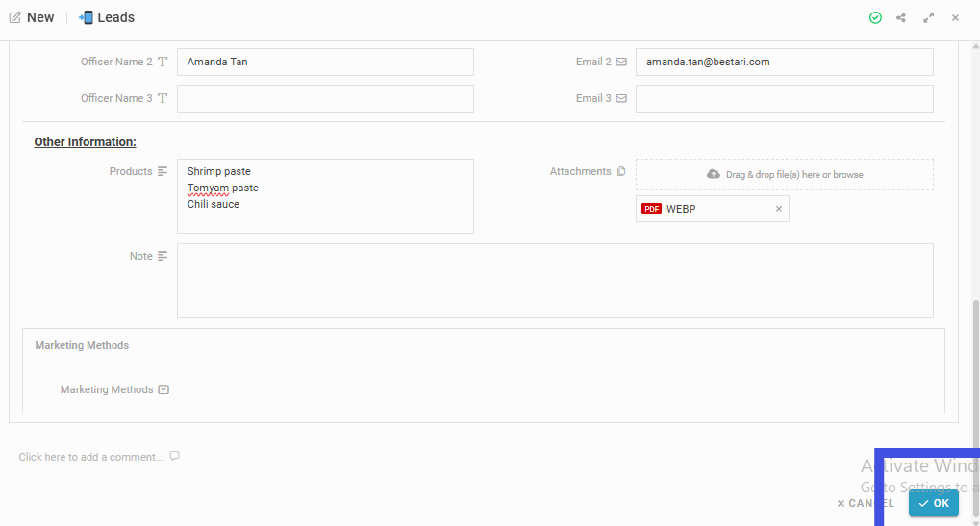This screenshot has width=980, height=526.
Task: Open the Marketing Methods dropdown icon
Action: (x=163, y=389)
